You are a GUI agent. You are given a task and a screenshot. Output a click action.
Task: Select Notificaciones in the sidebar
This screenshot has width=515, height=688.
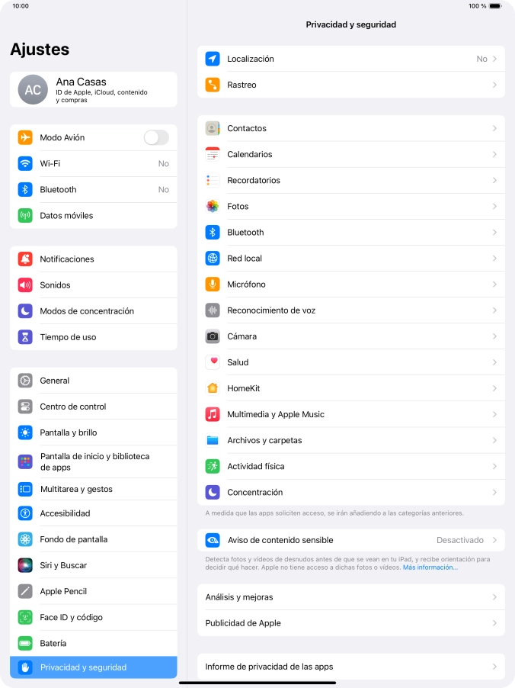(94, 259)
